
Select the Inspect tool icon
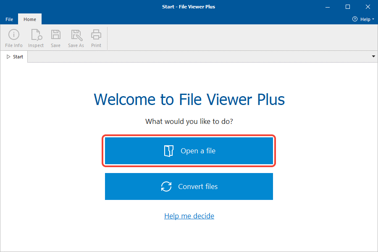(37, 35)
